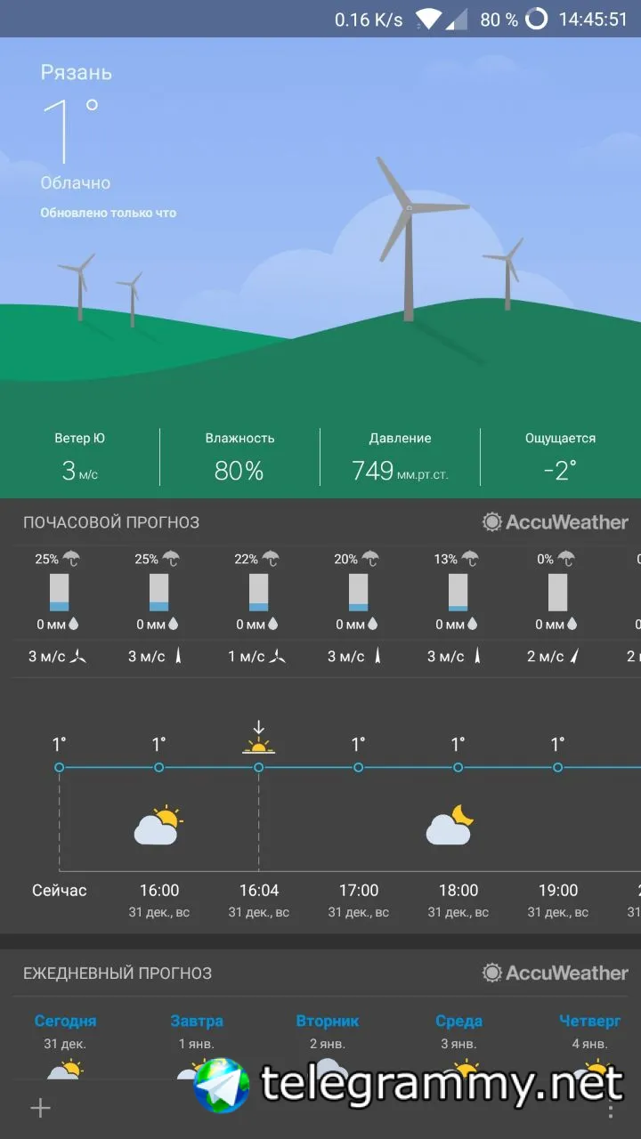Image resolution: width=641 pixels, height=1139 pixels.
Task: Tap the cellular signal icon in status bar
Action: coord(457,19)
